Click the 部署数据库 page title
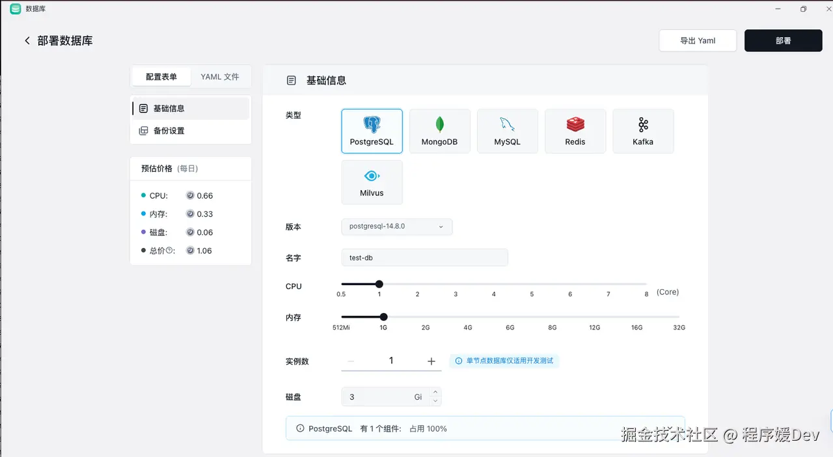 pos(65,40)
